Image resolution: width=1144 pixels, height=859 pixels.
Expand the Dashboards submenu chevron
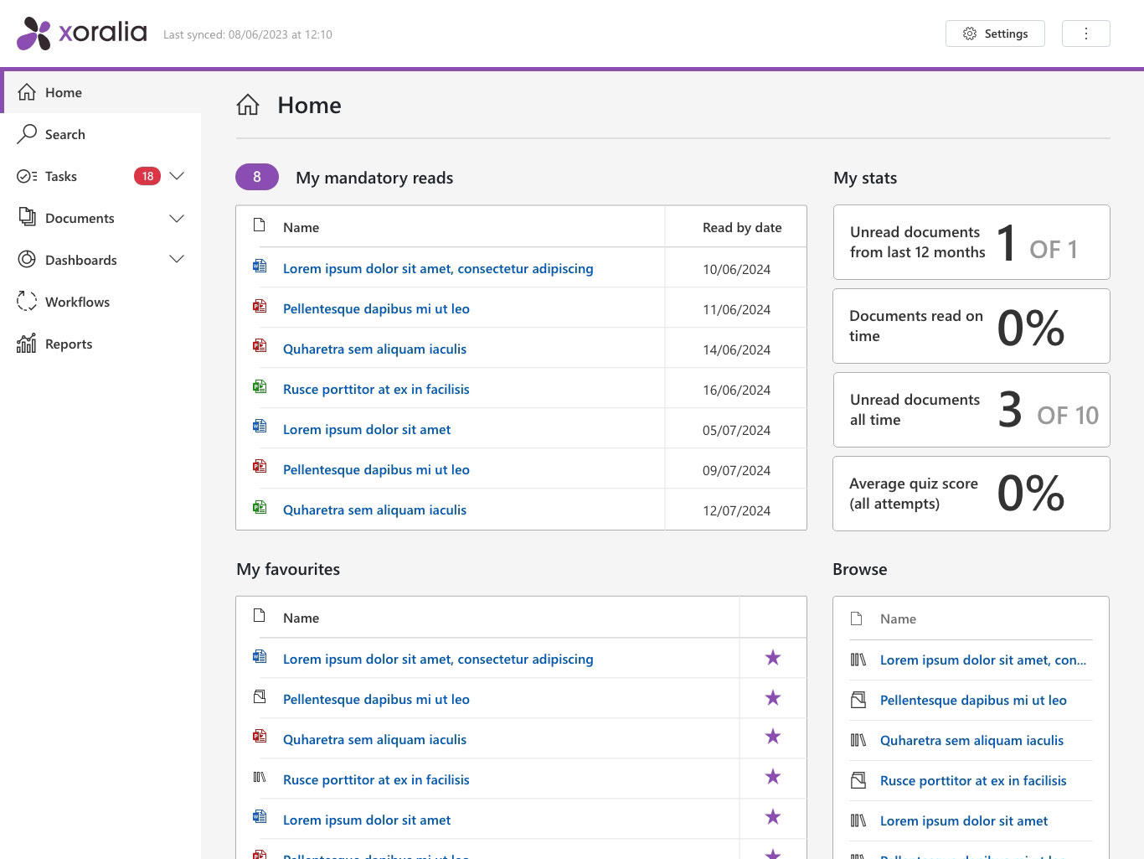(x=177, y=260)
